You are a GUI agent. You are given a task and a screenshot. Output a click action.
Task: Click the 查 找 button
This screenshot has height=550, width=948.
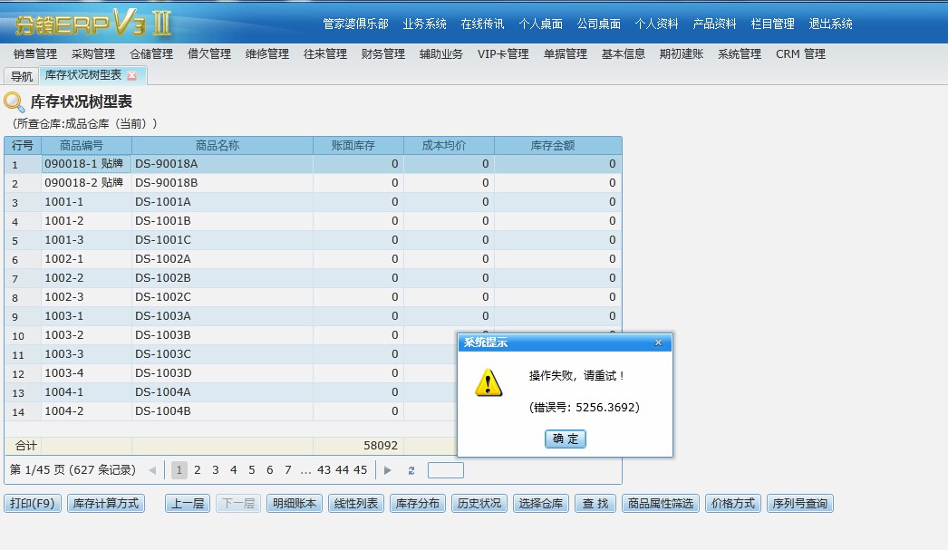pyautogui.click(x=595, y=504)
